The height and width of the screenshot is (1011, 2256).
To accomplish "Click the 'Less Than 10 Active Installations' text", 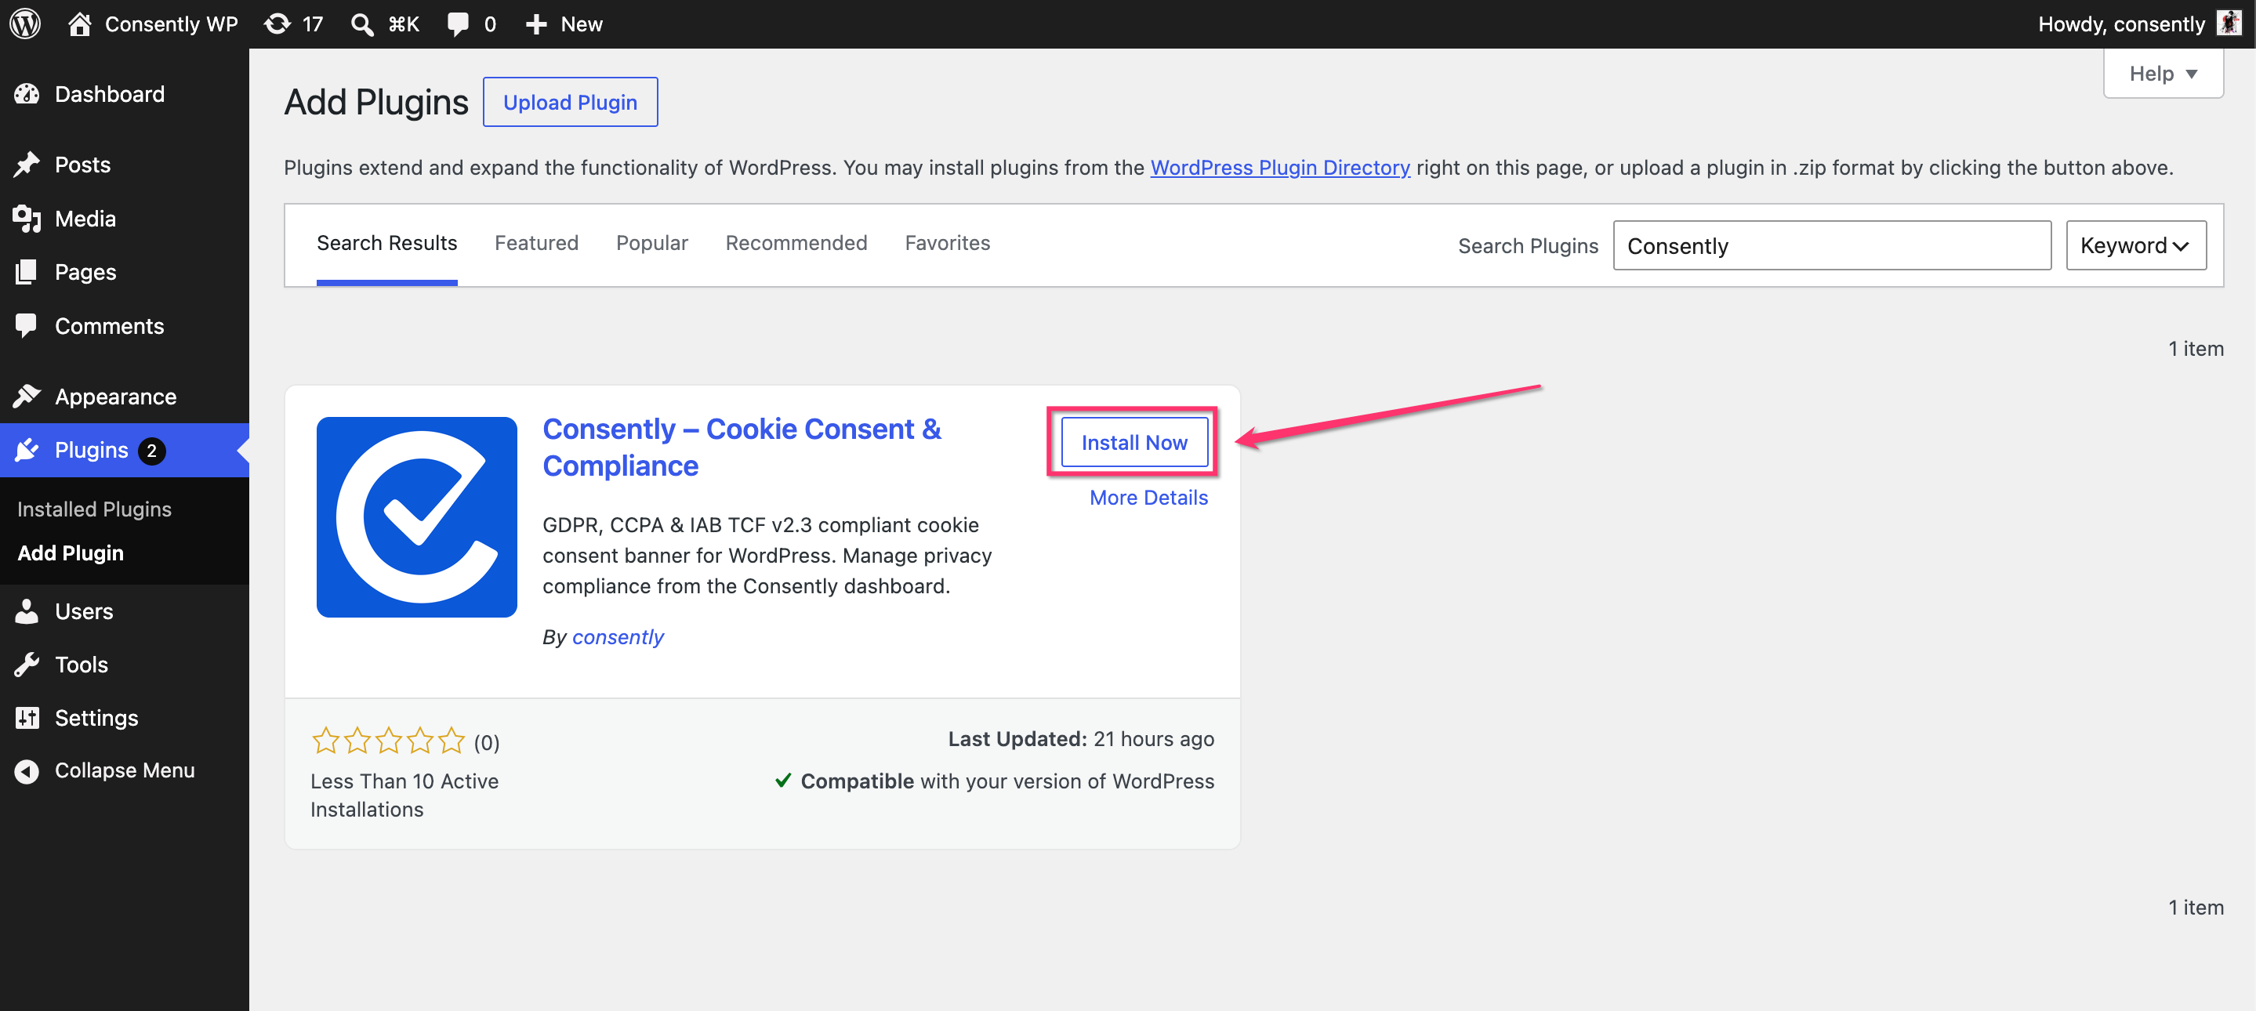I will (404, 795).
